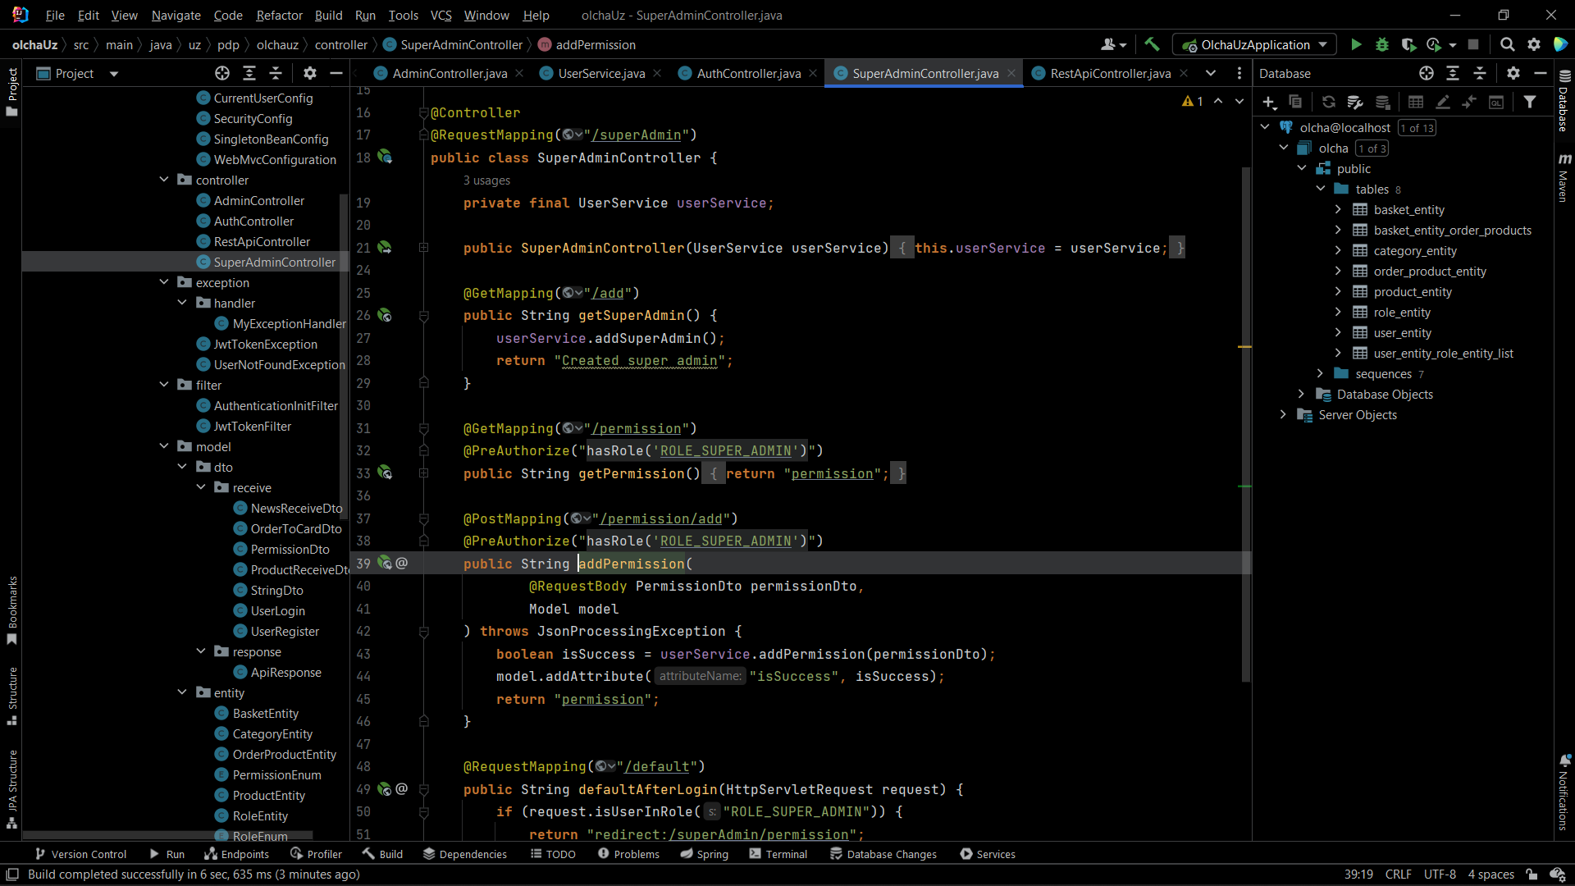Collapse the controller folder in the Project tree
The height and width of the screenshot is (886, 1575).
click(164, 180)
